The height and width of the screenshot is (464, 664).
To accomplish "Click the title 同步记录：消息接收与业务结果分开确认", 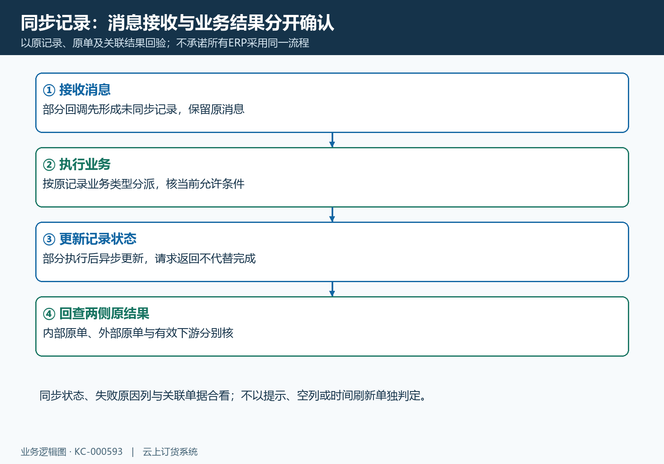I will pos(177,23).
